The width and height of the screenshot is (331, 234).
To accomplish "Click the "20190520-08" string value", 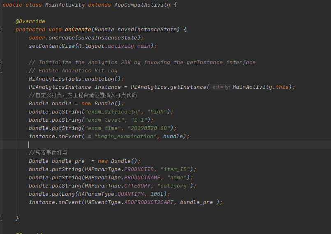I will click(x=149, y=128).
